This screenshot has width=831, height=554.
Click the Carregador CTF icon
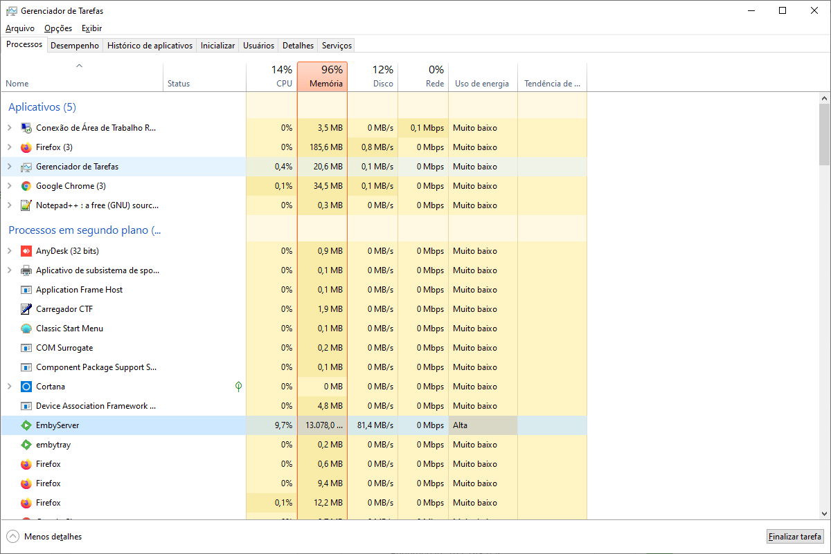point(26,309)
